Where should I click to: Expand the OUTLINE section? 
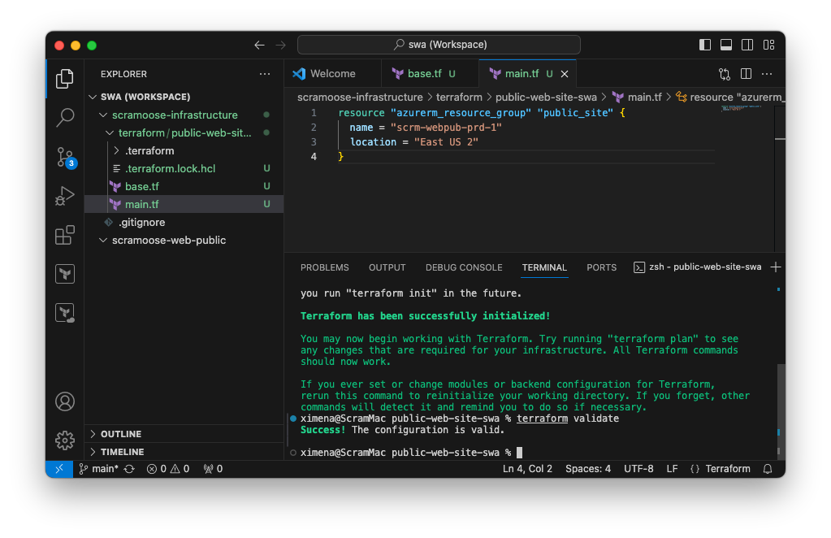(184, 434)
